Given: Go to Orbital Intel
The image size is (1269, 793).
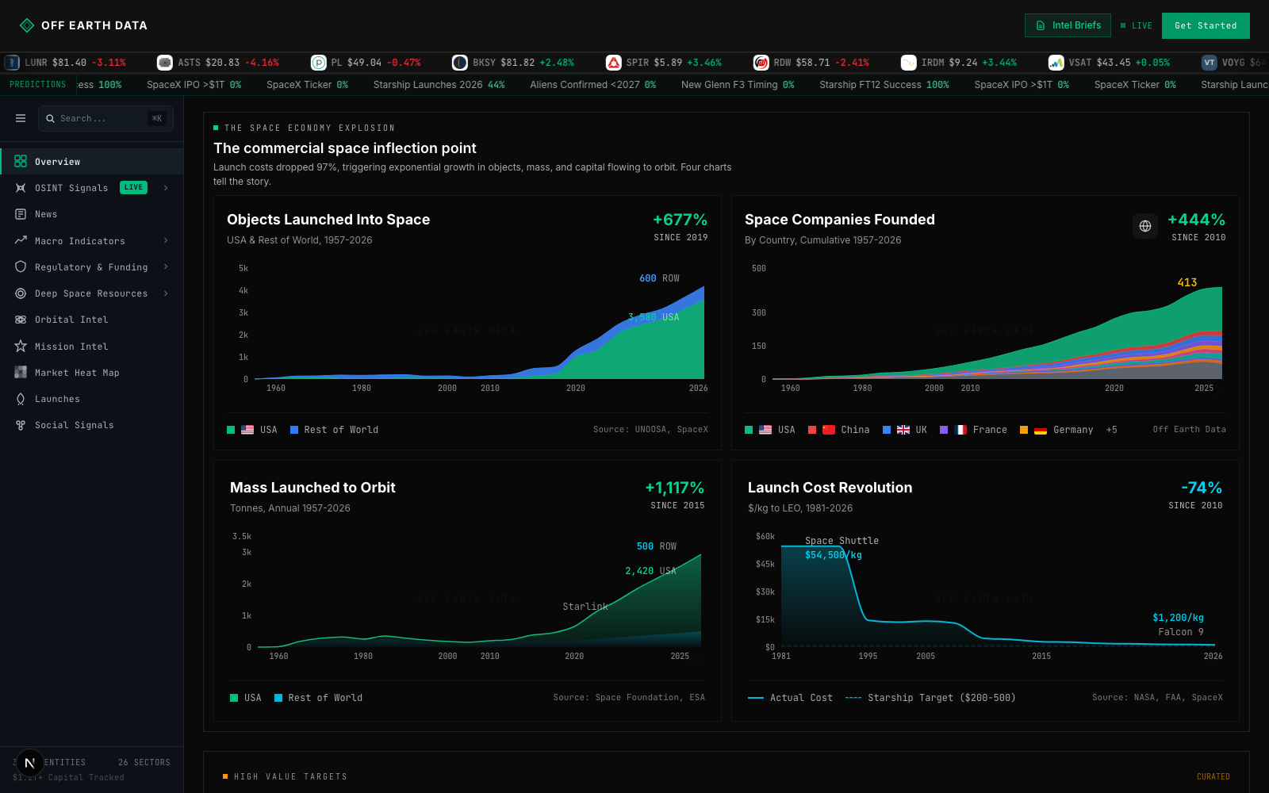Looking at the screenshot, I should (x=92, y=320).
